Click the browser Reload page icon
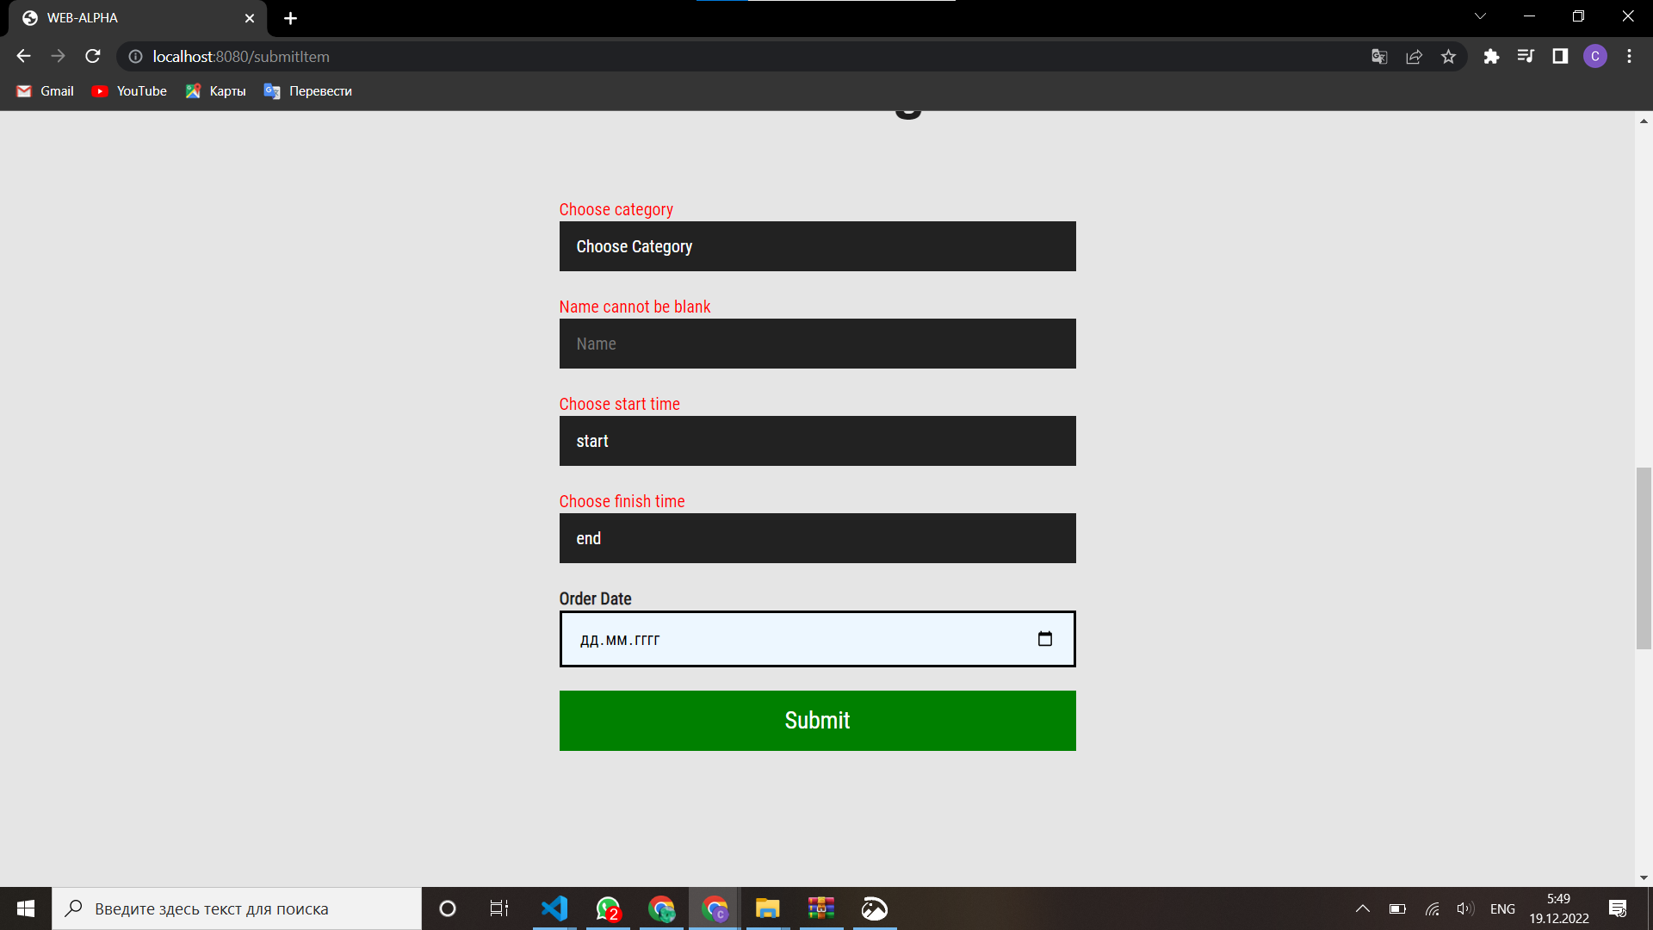 (x=93, y=57)
